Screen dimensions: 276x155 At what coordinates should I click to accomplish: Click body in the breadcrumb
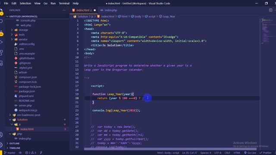click(x=138, y=16)
